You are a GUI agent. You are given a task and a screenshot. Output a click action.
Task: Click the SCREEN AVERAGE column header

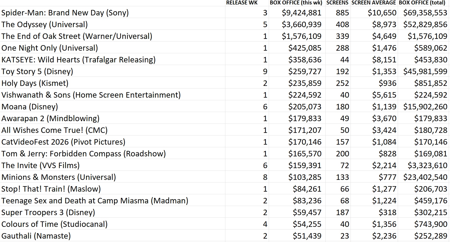coord(374,3)
